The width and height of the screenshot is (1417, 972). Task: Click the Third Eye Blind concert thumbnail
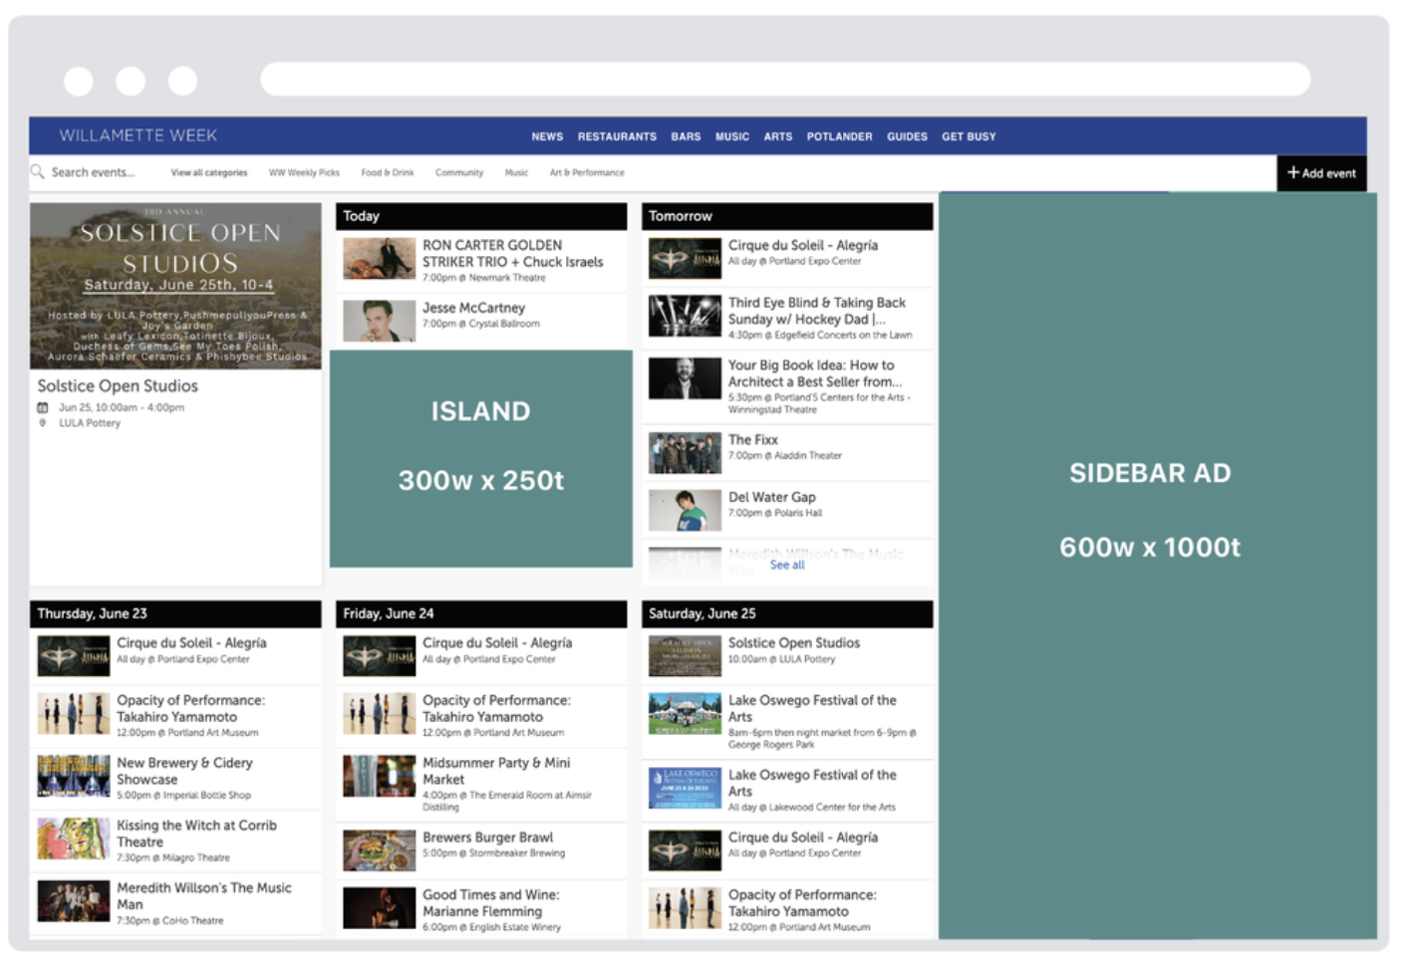(685, 316)
